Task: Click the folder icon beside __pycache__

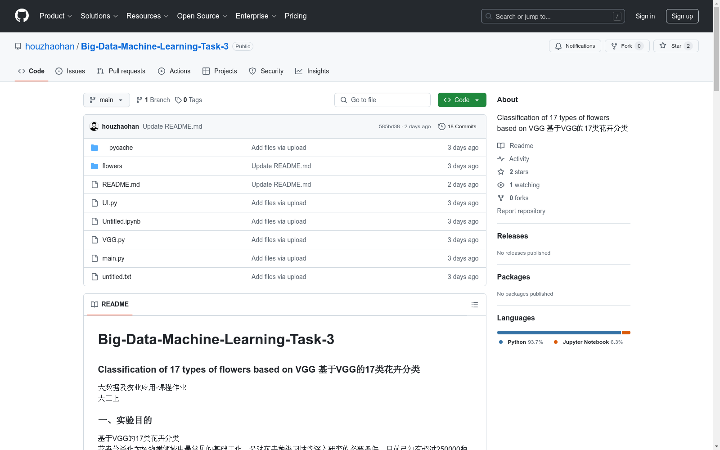Action: pos(94,148)
